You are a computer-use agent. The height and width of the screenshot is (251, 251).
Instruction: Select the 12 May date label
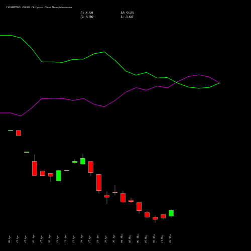tap(170, 238)
